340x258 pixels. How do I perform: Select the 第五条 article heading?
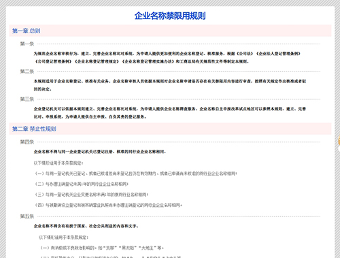[x=27, y=216]
